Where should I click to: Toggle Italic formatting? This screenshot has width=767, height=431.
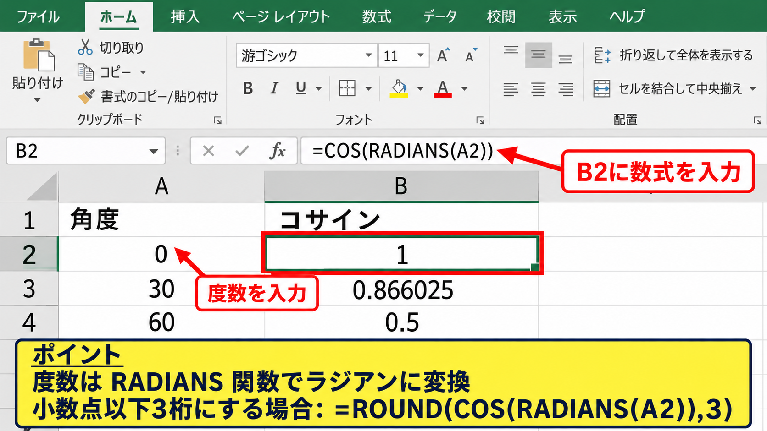pos(274,88)
